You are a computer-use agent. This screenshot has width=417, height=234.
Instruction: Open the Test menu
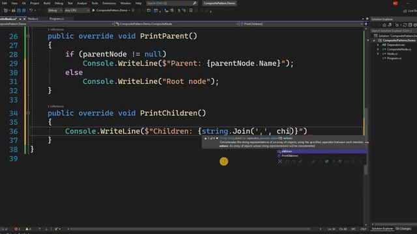[x=70, y=3]
